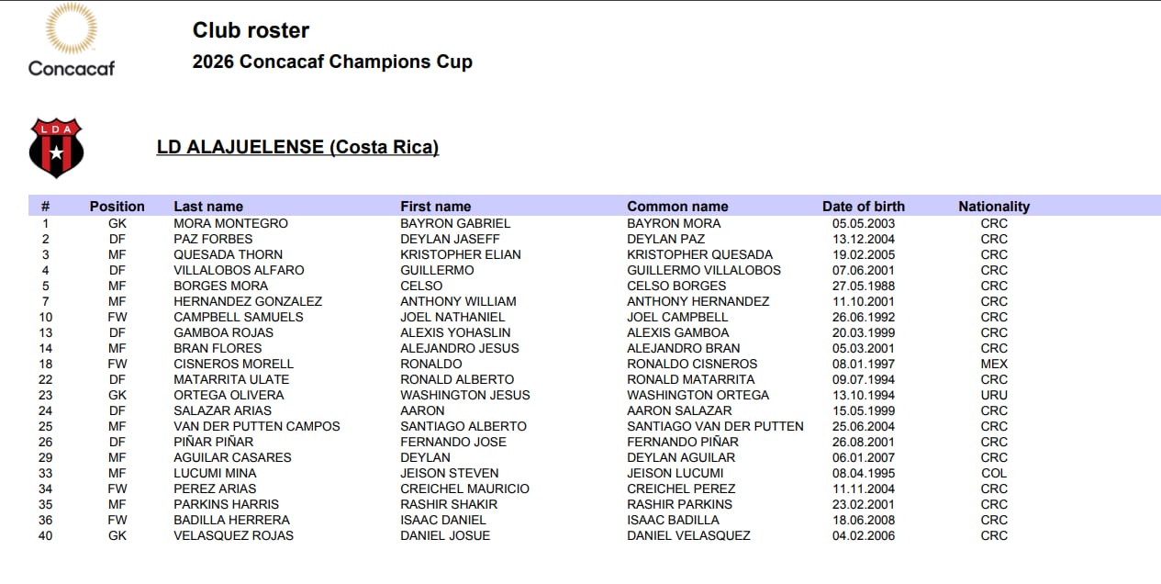Click last name VAN DER PUTTEN CAMPOS
This screenshot has width=1161, height=584.
(x=257, y=426)
